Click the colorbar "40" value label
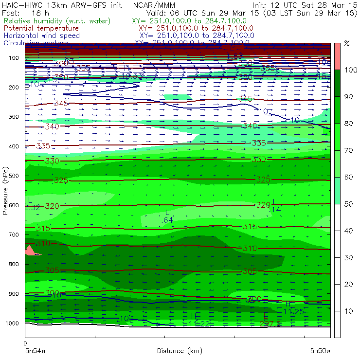 pyautogui.click(x=348, y=231)
